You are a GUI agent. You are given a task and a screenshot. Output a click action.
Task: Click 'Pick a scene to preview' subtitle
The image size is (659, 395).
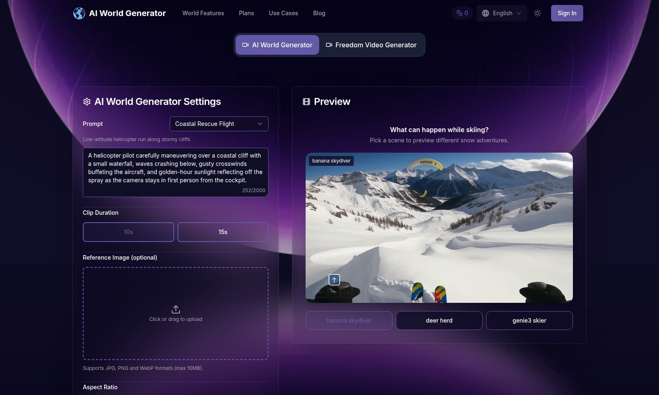(439, 140)
